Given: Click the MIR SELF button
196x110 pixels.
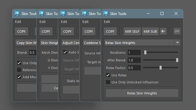Looking at the screenshot, I should tap(132, 31).
